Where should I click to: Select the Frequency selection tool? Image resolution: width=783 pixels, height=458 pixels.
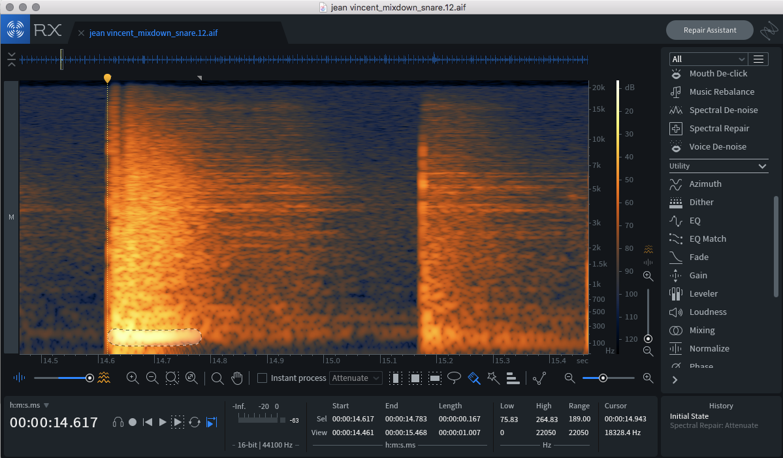pos(435,378)
